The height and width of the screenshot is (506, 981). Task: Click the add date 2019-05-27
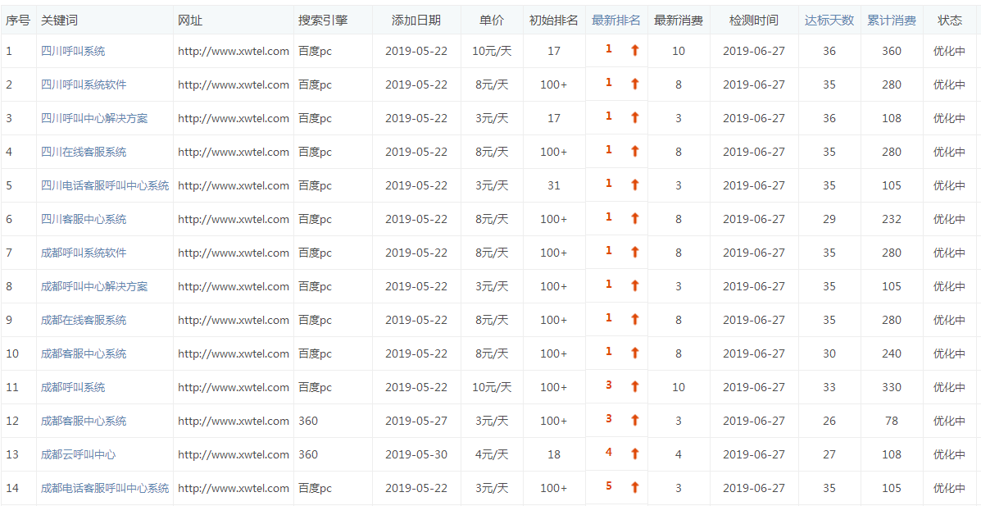coord(416,421)
